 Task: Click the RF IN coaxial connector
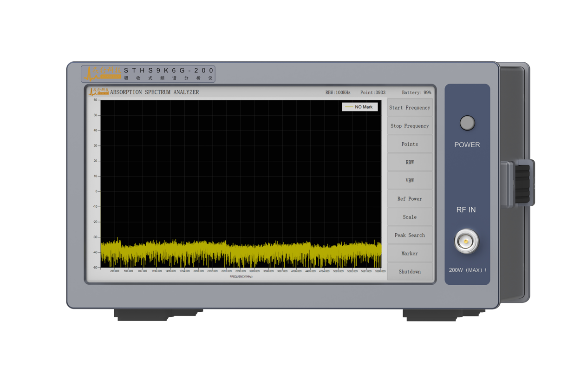pyautogui.click(x=466, y=242)
